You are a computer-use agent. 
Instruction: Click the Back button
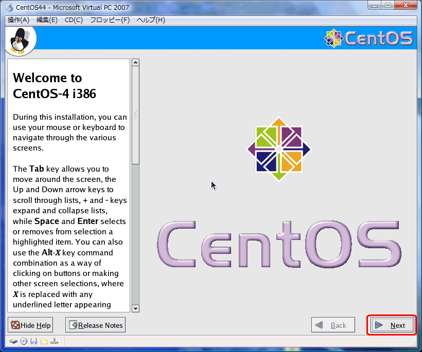(x=333, y=325)
